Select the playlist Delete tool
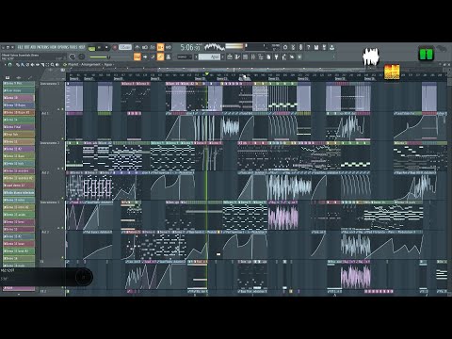452x339 pixels. (x=27, y=64)
